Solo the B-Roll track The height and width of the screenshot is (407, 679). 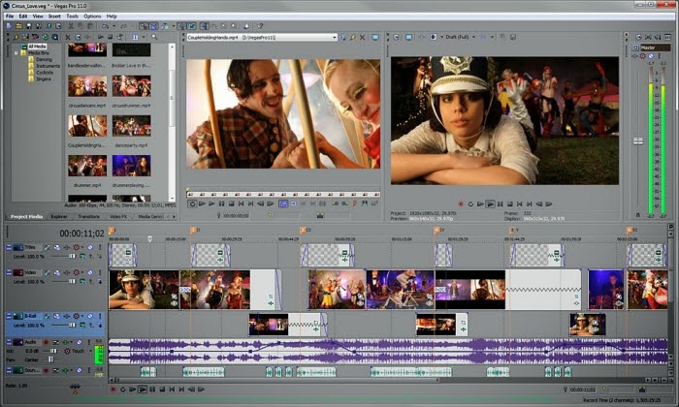pos(100,316)
